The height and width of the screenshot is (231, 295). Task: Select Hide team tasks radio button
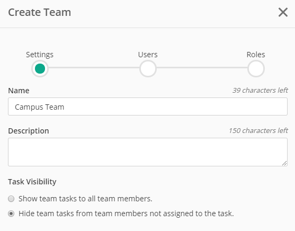11,214
